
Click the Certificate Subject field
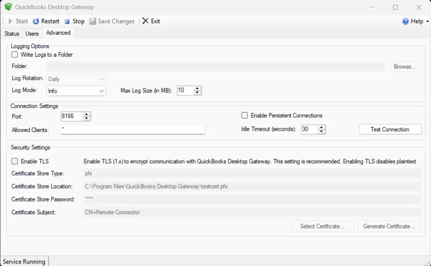click(x=252, y=212)
